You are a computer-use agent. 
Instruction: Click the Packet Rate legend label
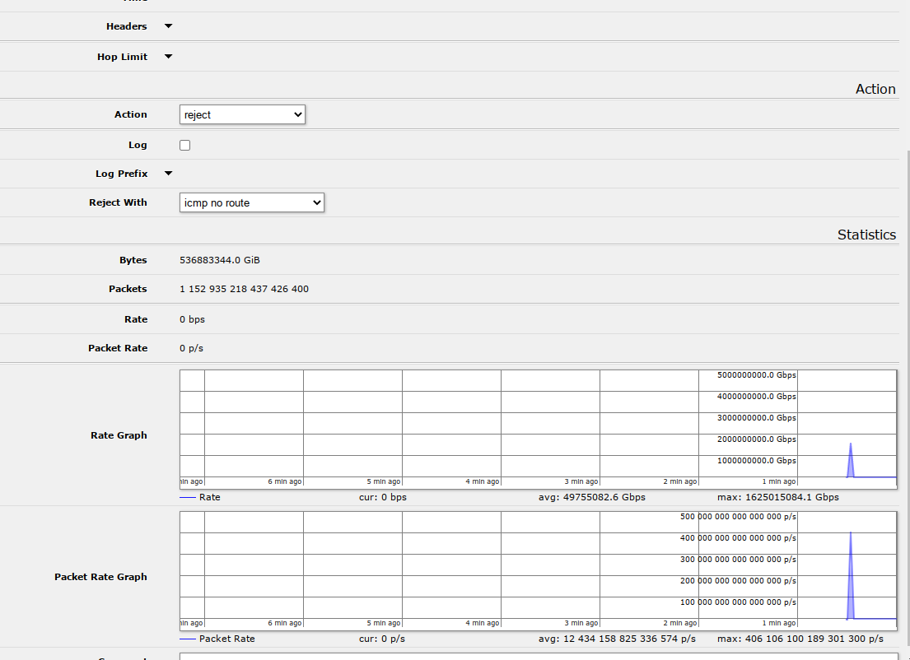click(227, 639)
